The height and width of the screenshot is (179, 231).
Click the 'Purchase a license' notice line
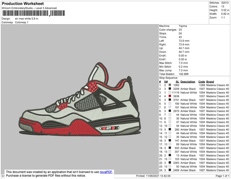point(46,176)
